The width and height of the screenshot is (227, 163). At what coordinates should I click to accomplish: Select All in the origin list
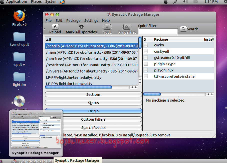tap(91, 40)
